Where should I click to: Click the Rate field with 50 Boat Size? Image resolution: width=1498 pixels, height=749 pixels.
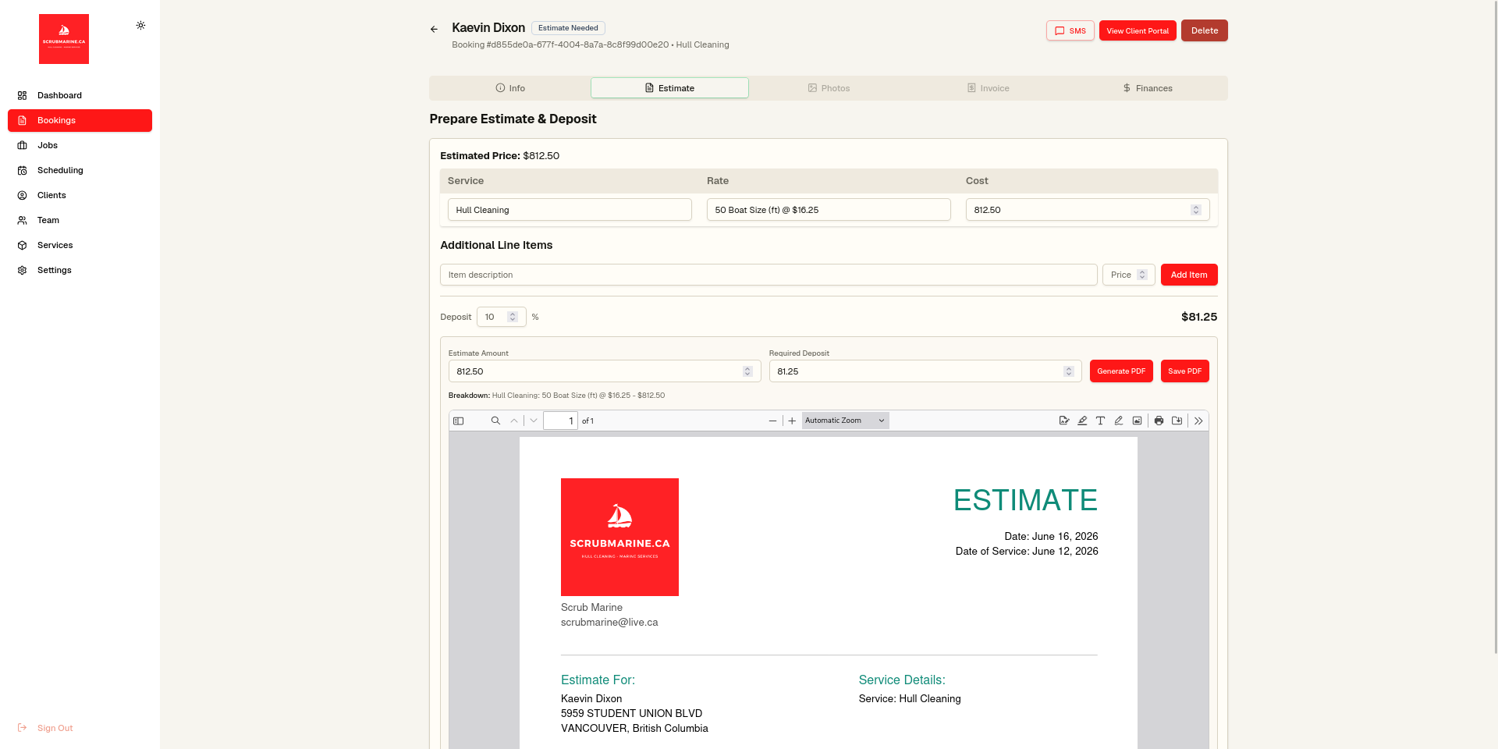pyautogui.click(x=829, y=210)
